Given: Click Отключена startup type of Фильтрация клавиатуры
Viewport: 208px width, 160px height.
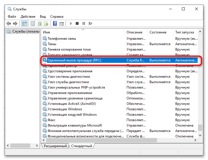Looking at the screenshot, I should coord(184,125).
